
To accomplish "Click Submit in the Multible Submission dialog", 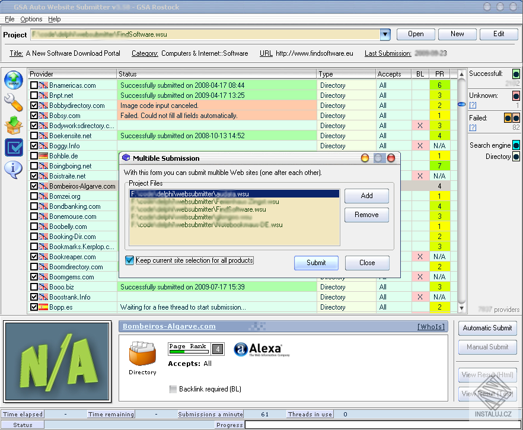I will [x=315, y=263].
